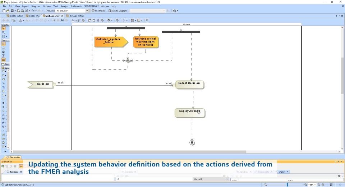The image size is (345, 187).
Task: Select the Deploy Airbags action node
Action: click(190, 113)
